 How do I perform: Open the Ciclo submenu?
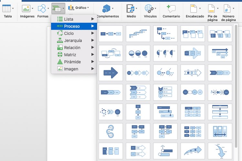coord(74,33)
